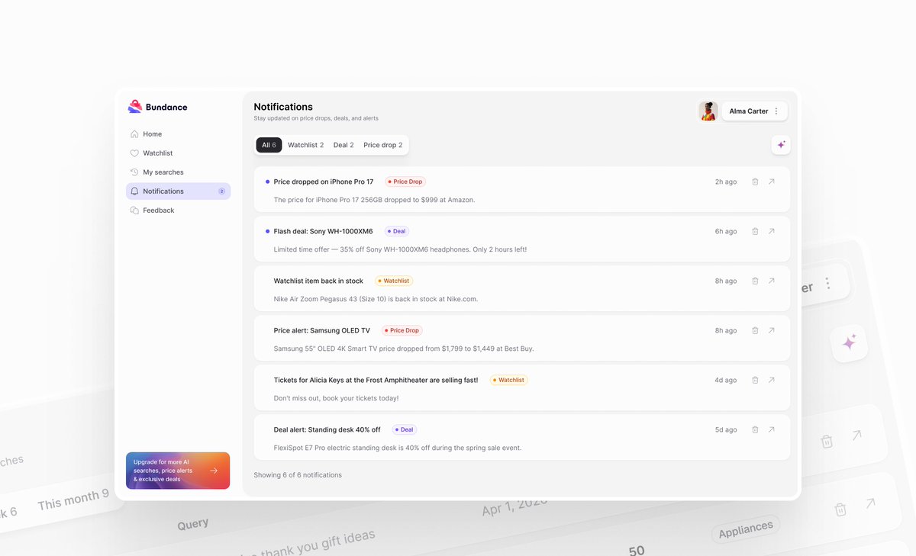Click the arrow on the upgrade banner
Viewport: 916px width, 556px height.
pos(214,471)
